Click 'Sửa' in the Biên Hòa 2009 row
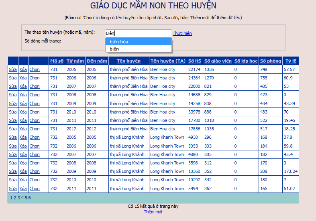The image size is (316, 221). [x=13, y=103]
